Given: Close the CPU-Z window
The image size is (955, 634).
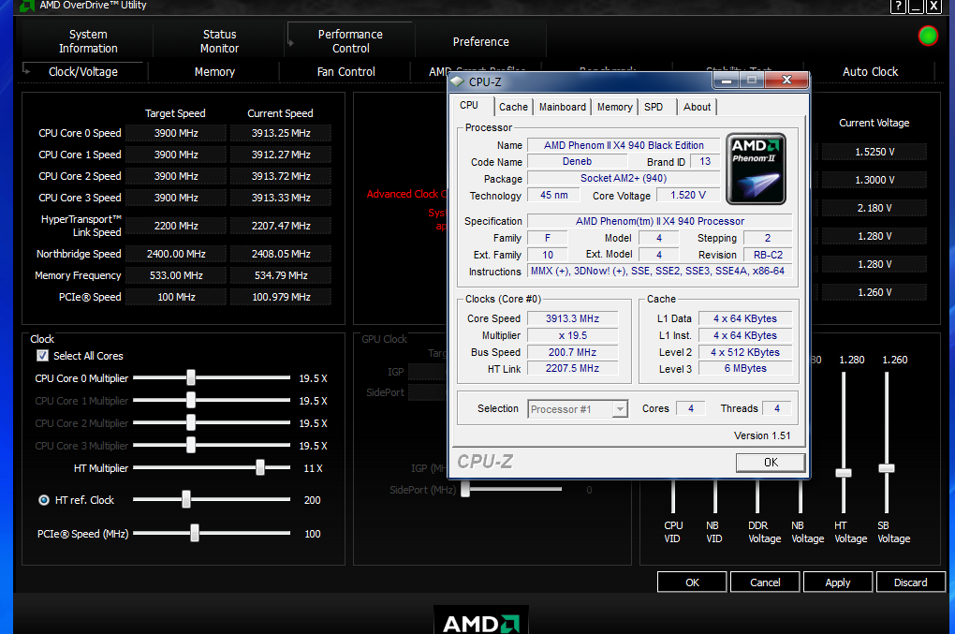Looking at the screenshot, I should (786, 80).
